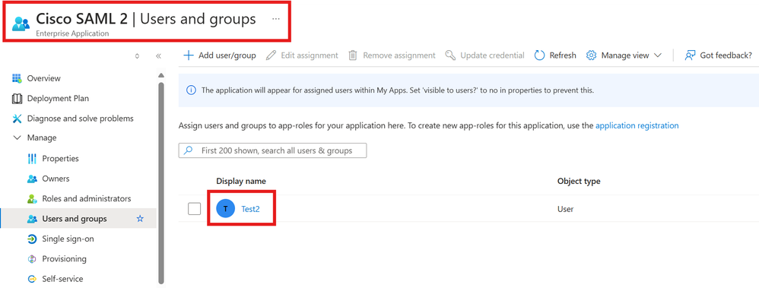
Task: Click the Got feedback person icon
Action: pyautogui.click(x=690, y=55)
